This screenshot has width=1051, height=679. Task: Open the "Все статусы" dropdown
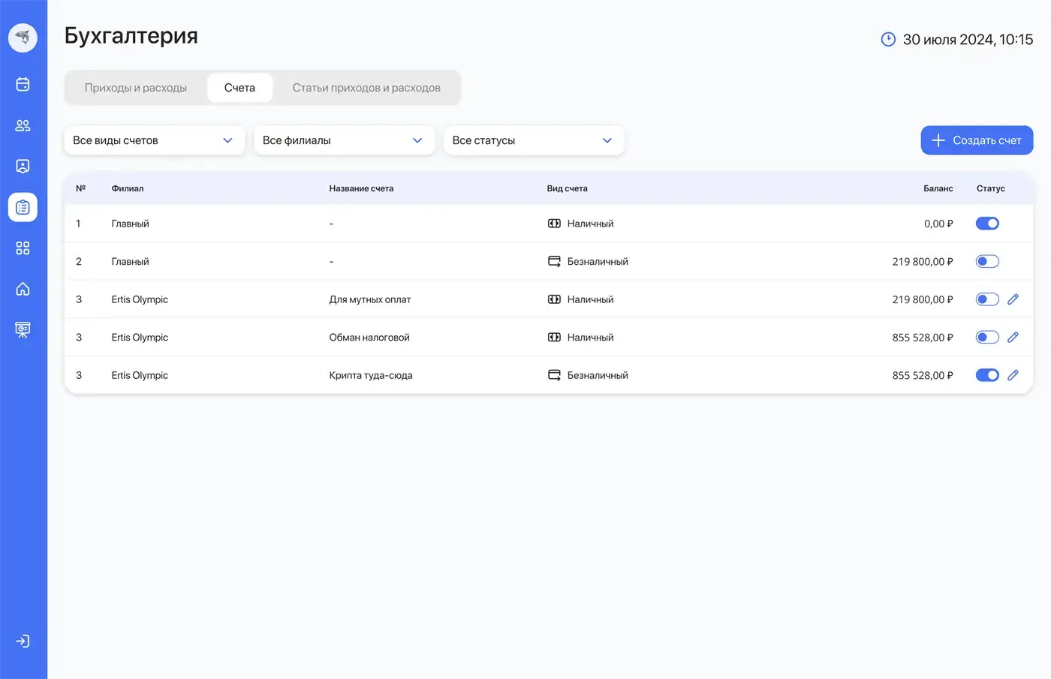(533, 140)
